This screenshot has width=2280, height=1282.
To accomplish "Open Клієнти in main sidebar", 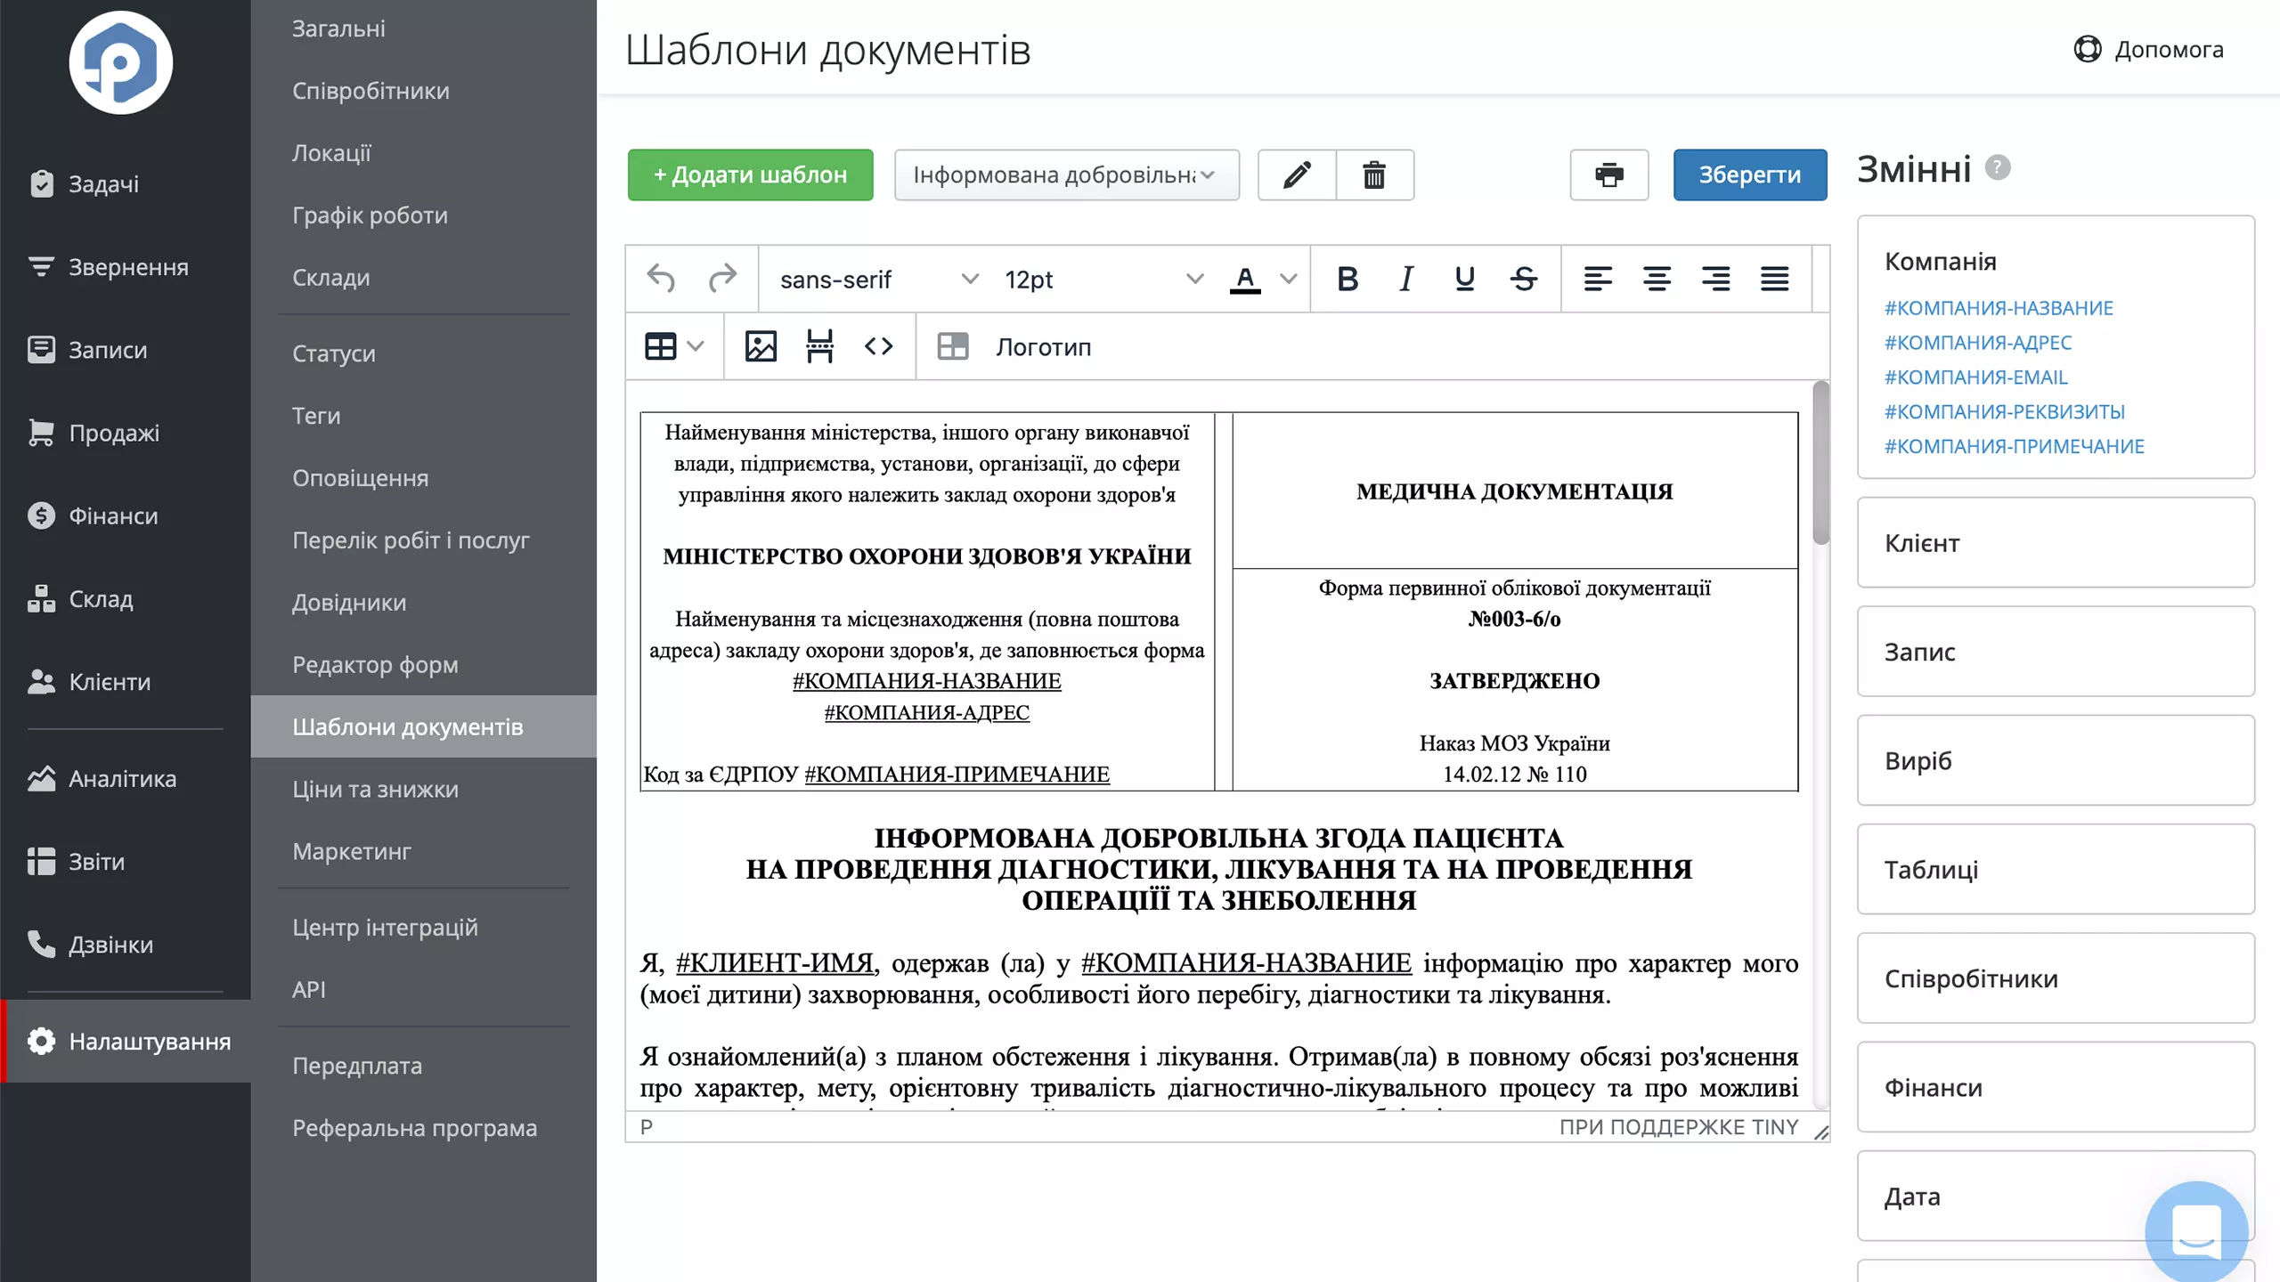I will point(125,681).
